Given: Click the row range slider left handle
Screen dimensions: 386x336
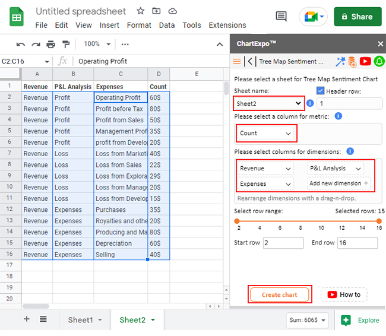Looking at the screenshot, I should coord(237,221).
